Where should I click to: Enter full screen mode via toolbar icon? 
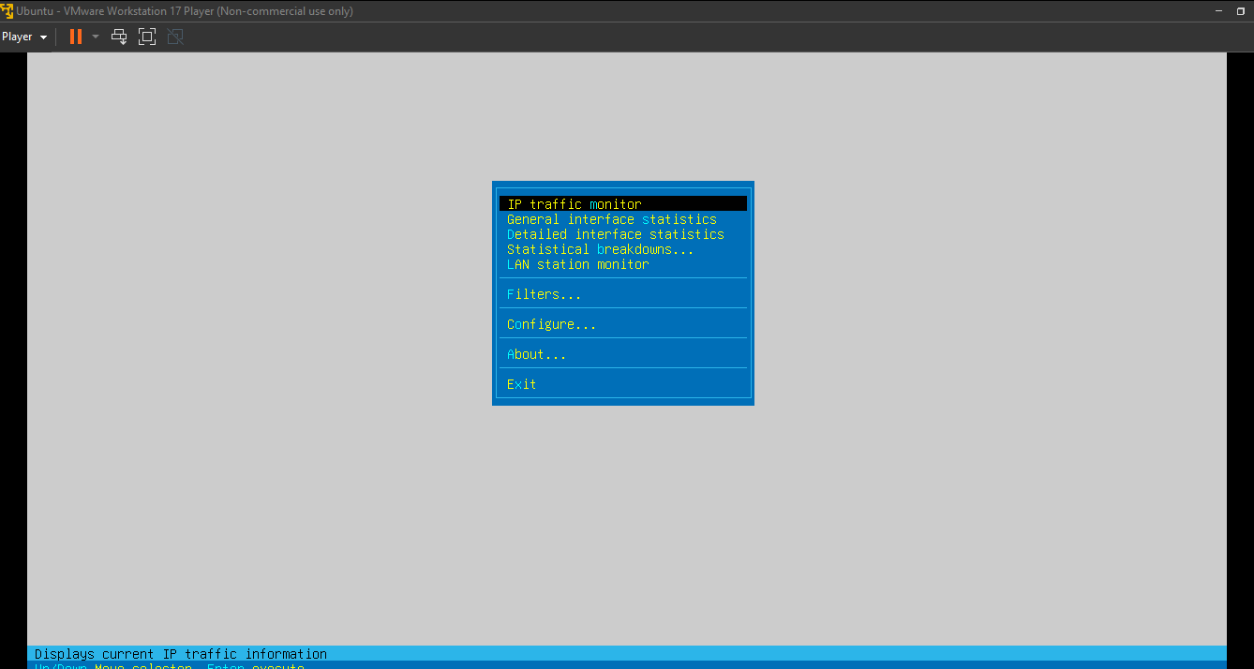[x=147, y=37]
